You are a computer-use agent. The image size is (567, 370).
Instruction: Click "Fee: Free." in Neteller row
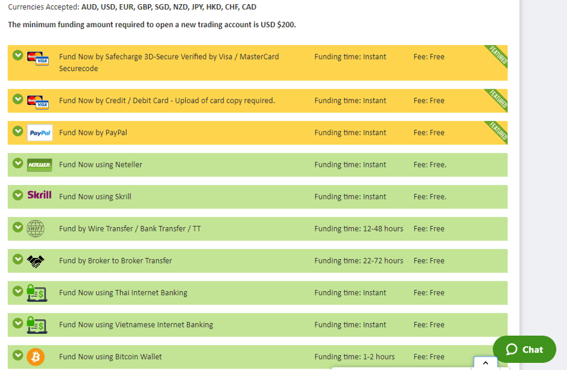click(430, 165)
